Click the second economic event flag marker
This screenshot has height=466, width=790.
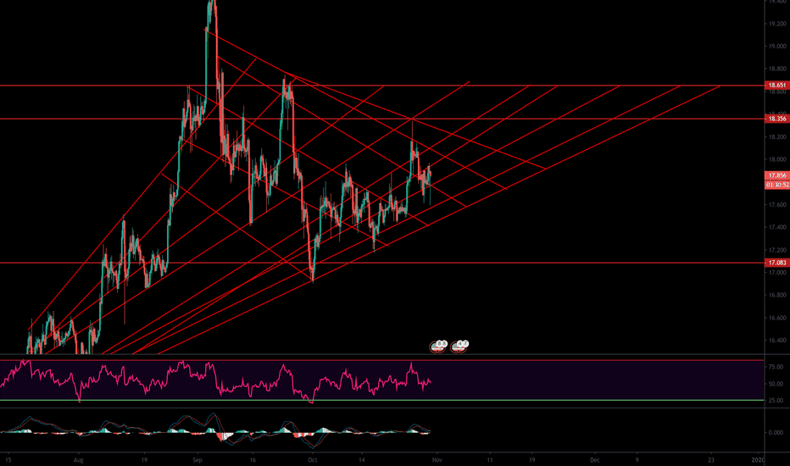[459, 346]
